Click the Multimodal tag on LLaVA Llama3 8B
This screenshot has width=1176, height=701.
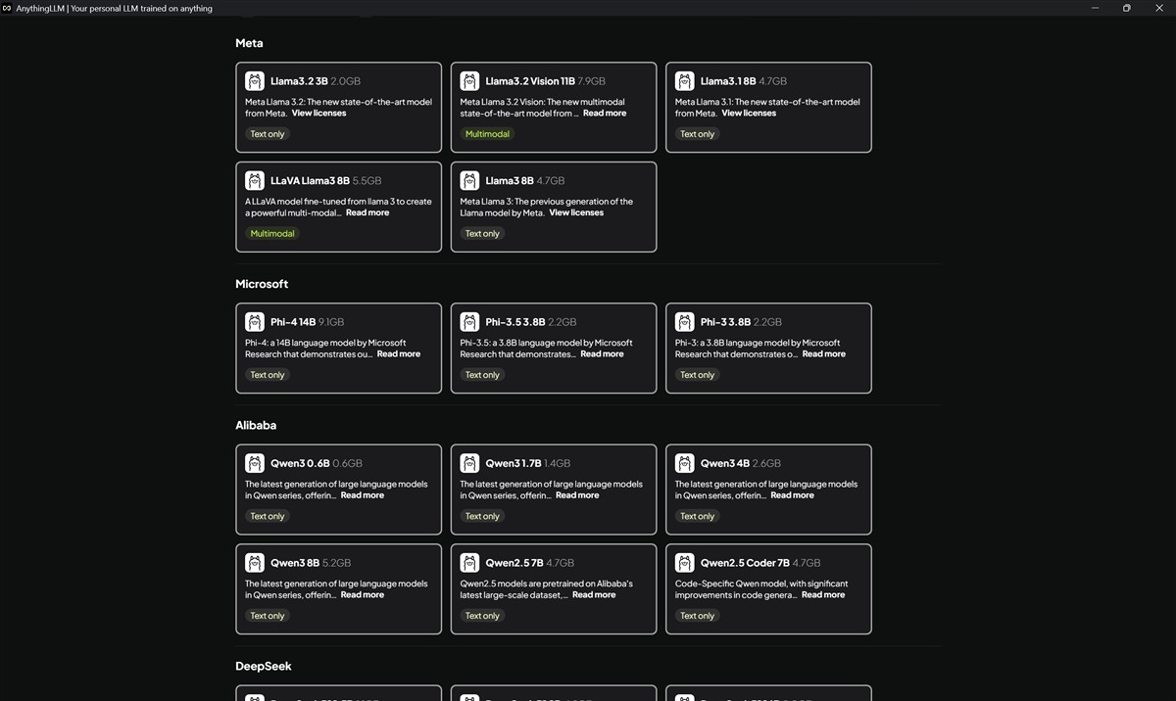272,234
